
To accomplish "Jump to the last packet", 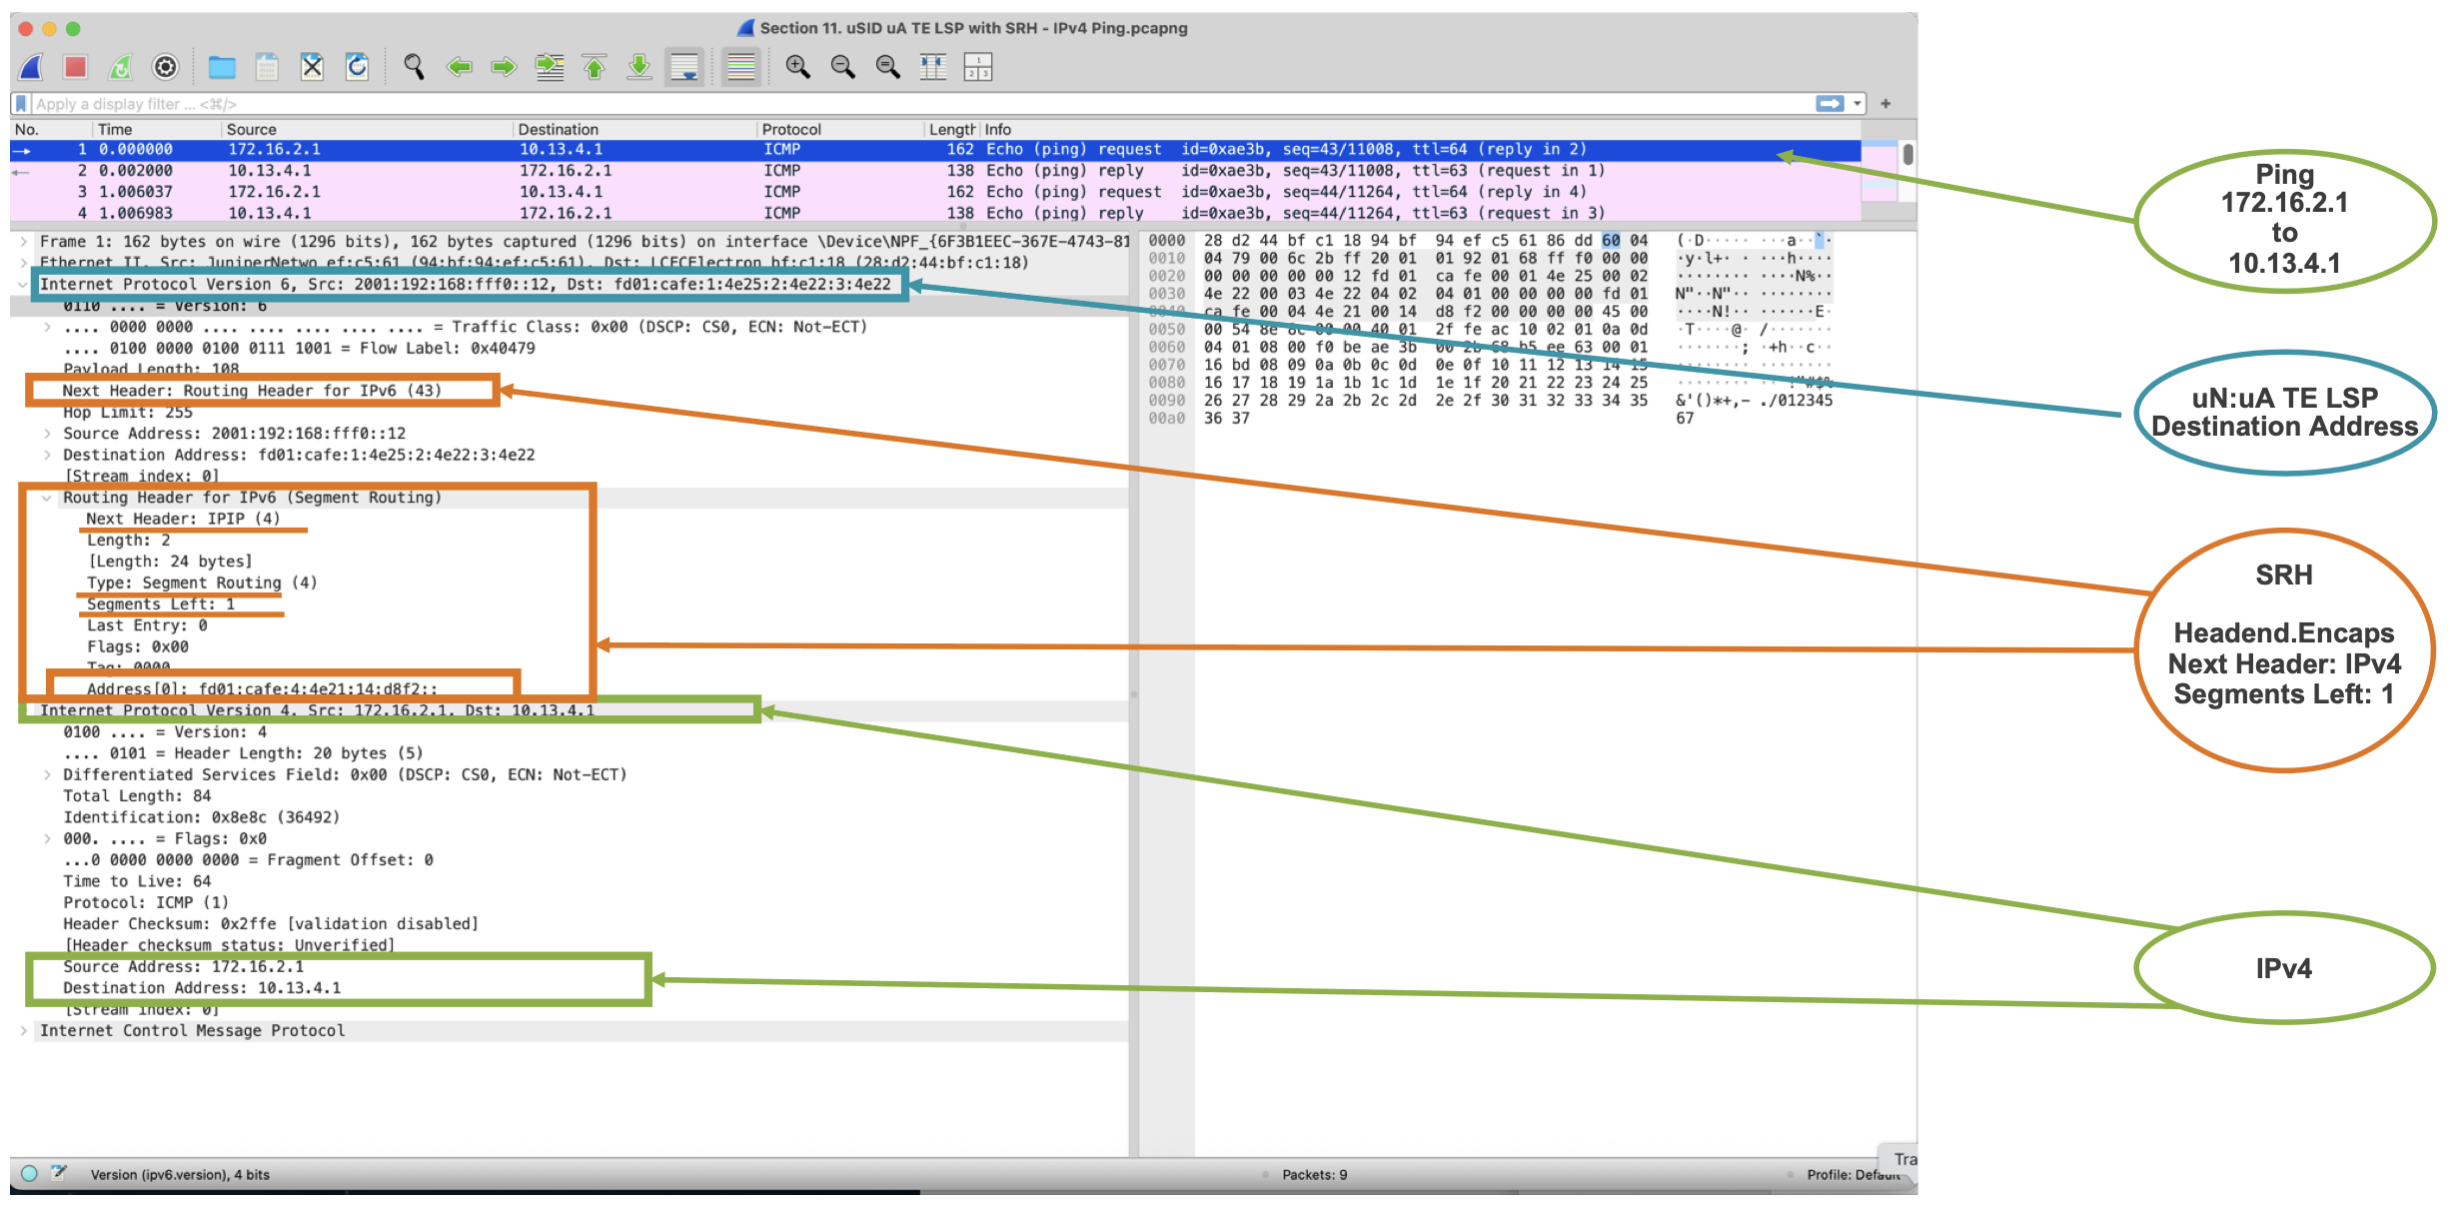I will (x=638, y=67).
